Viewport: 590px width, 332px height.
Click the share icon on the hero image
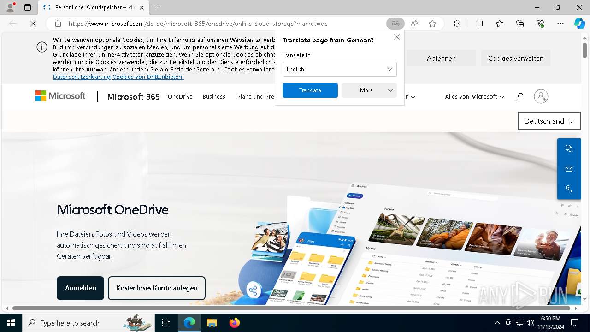click(x=253, y=290)
